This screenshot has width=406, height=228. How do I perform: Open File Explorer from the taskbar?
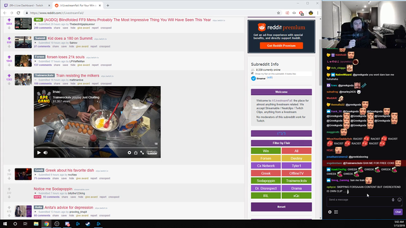pos(36,224)
